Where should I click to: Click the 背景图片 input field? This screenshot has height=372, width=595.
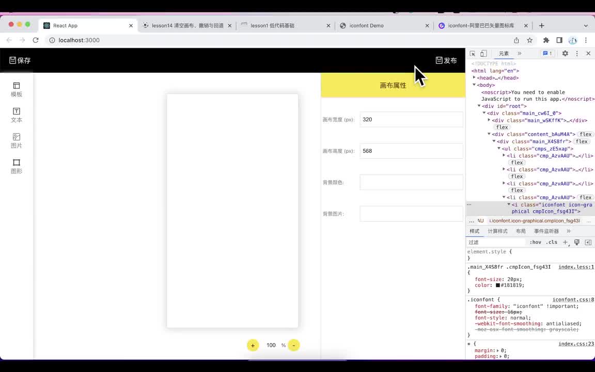[411, 214]
